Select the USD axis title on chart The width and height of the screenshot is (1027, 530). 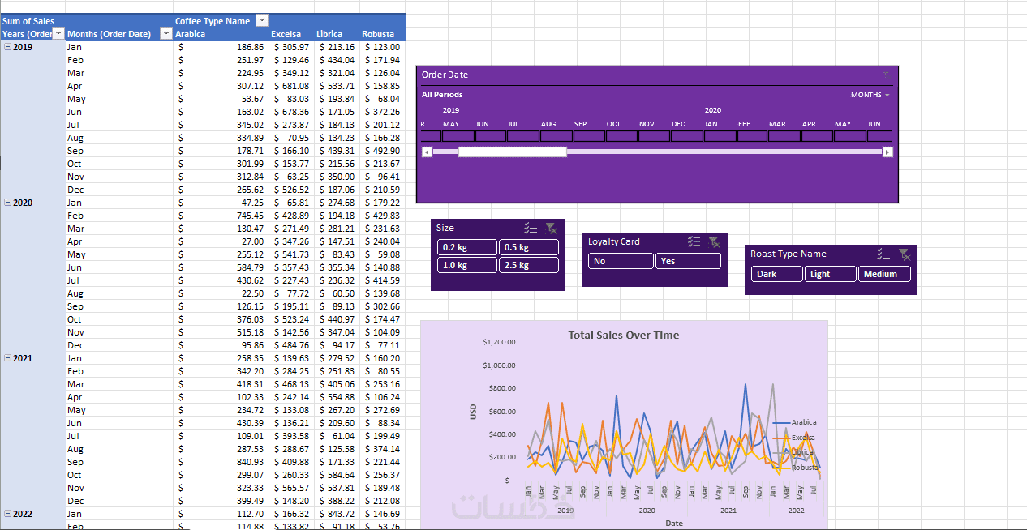tap(474, 412)
